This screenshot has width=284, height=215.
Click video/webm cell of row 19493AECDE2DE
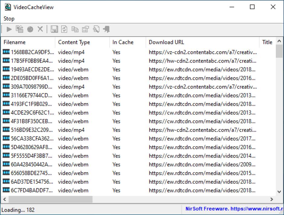click(73, 70)
